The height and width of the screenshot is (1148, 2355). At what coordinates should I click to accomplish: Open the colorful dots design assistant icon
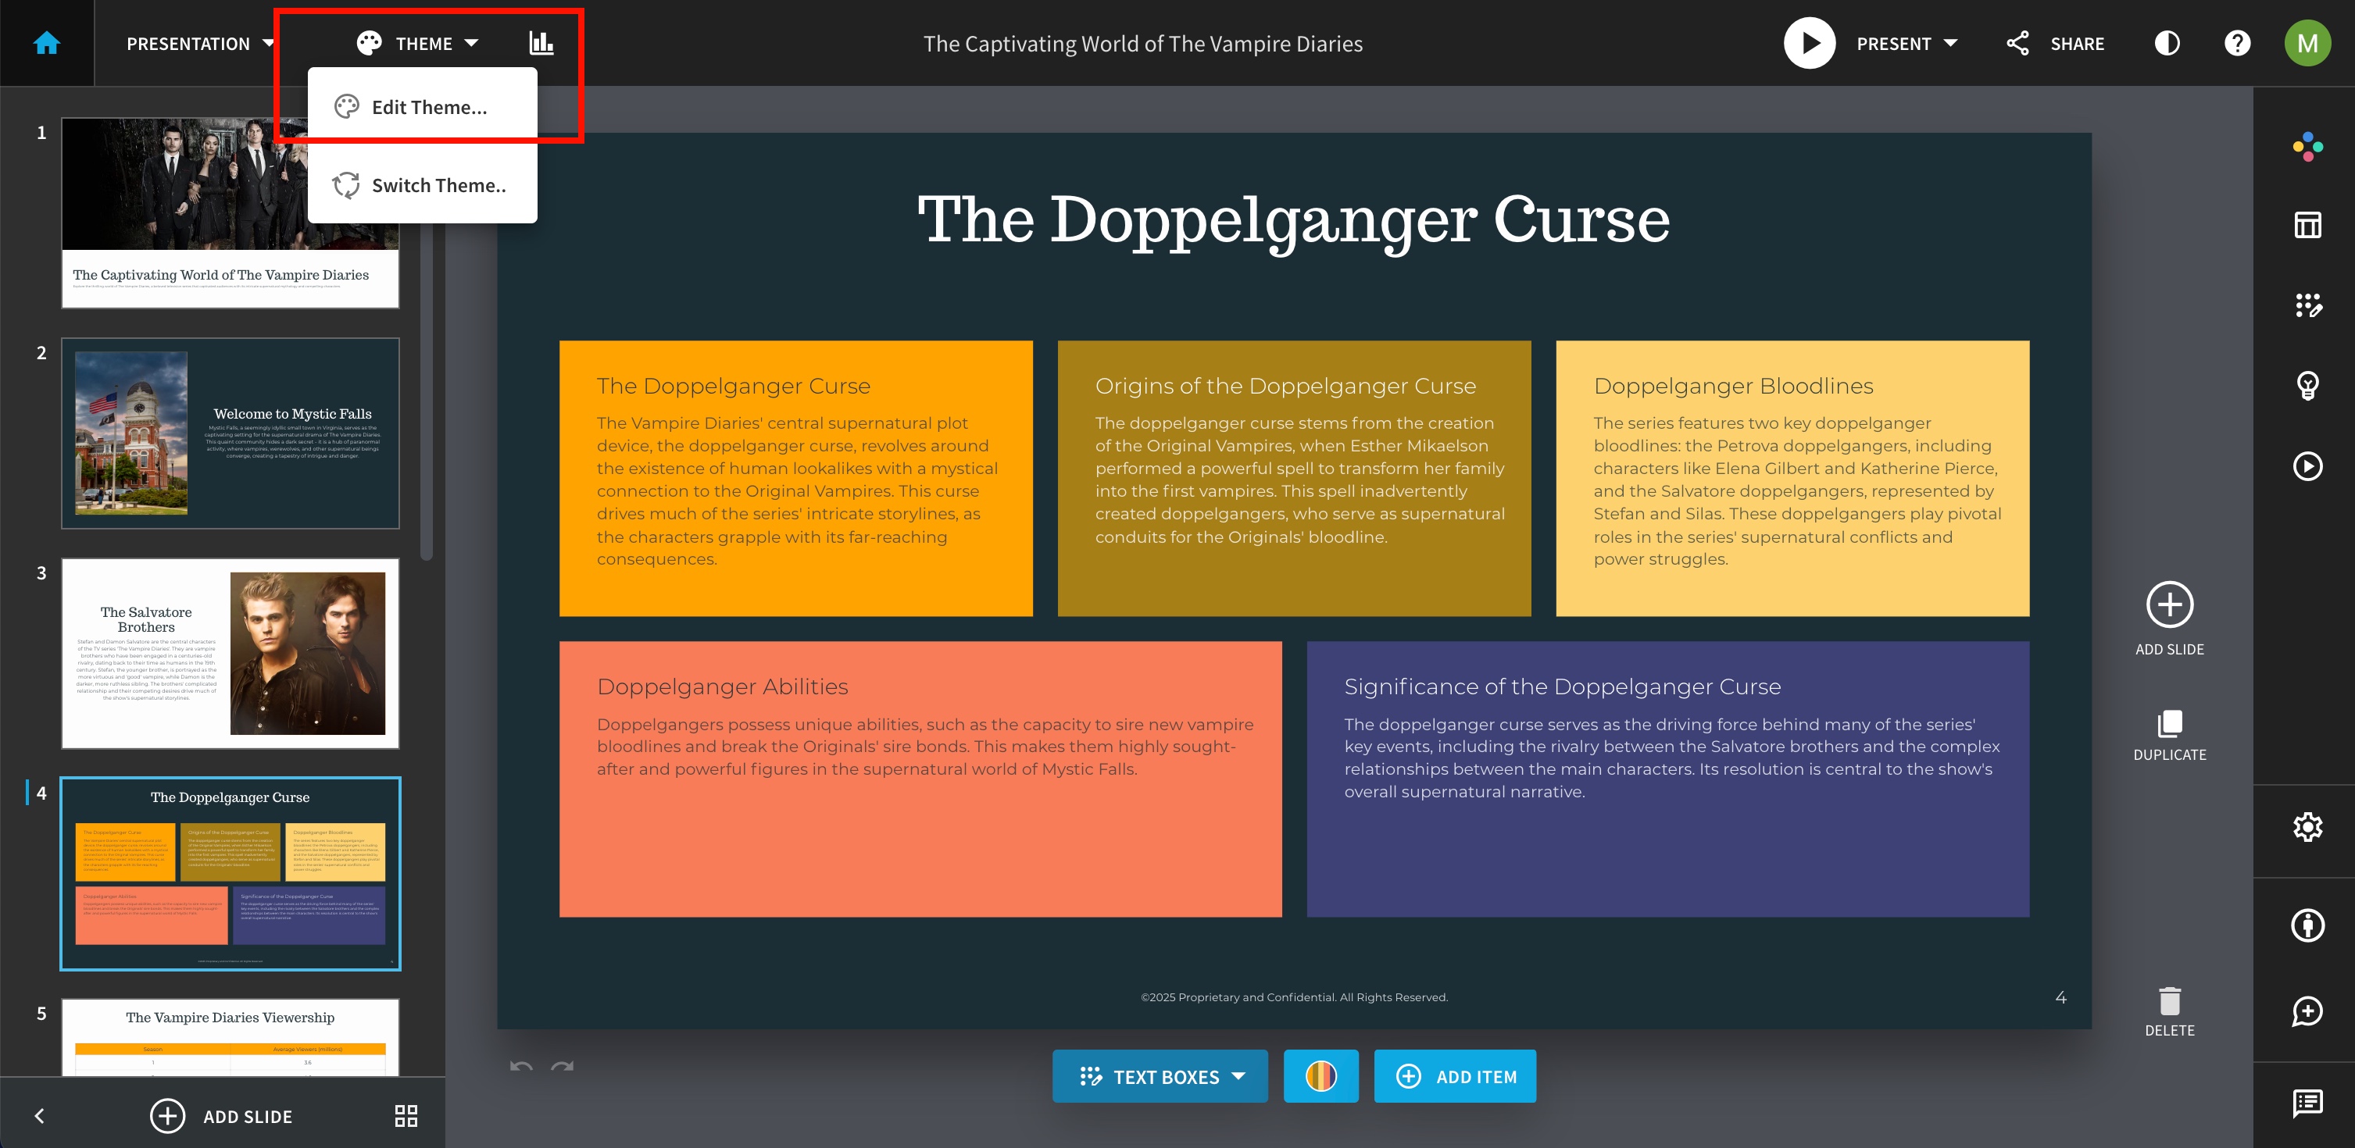pos(2307,146)
